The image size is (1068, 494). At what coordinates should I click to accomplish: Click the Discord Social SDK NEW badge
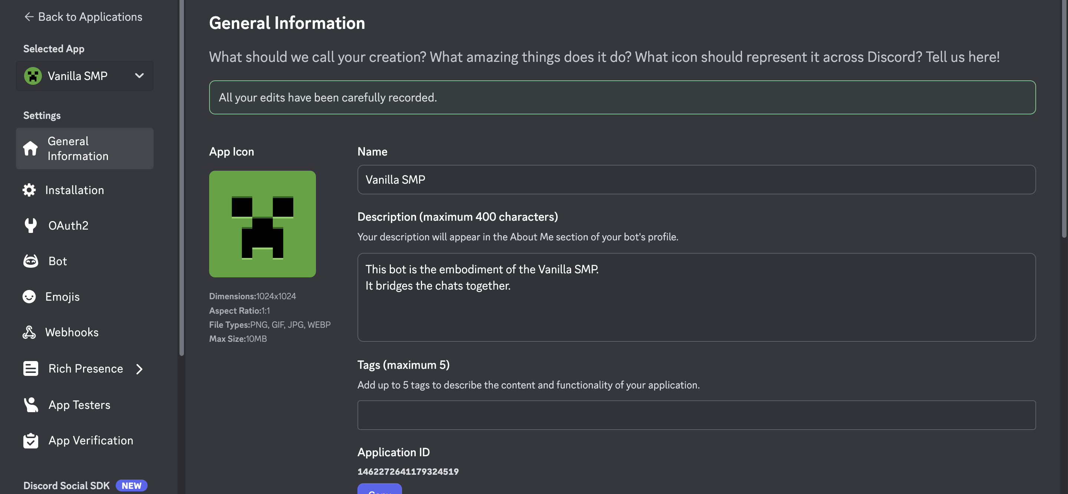131,485
